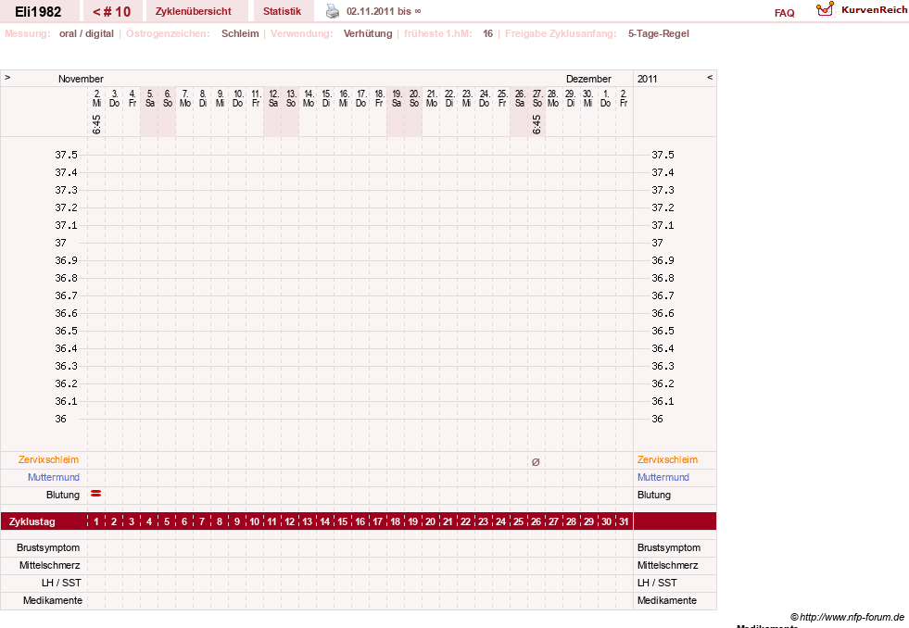Click the Eli1982 user name
Image resolution: width=909 pixels, height=628 pixels.
coord(38,12)
